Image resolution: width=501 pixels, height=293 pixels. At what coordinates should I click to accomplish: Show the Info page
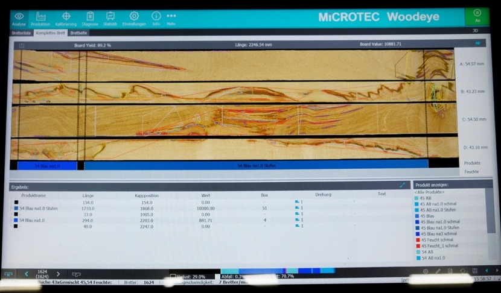(x=156, y=18)
